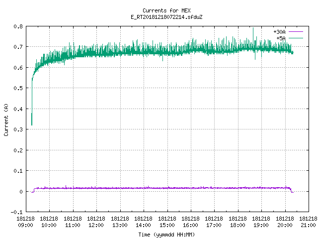Click the +30A legend label
The image size is (318, 239).
coord(279,32)
